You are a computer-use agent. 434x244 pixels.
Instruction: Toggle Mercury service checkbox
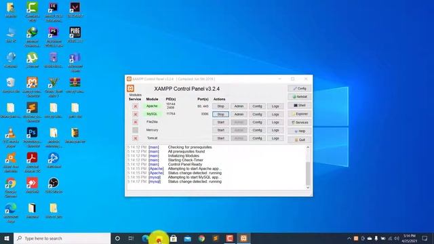point(135,130)
